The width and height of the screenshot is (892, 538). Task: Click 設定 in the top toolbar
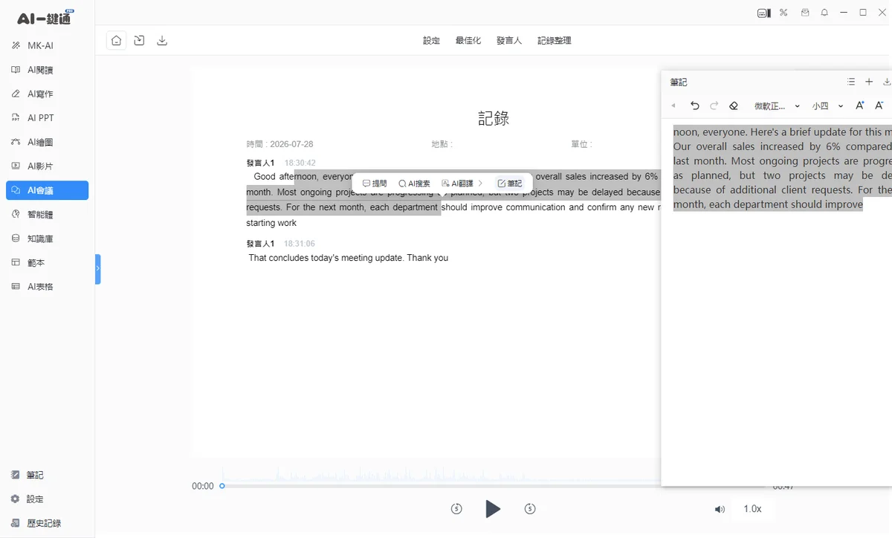click(x=431, y=41)
